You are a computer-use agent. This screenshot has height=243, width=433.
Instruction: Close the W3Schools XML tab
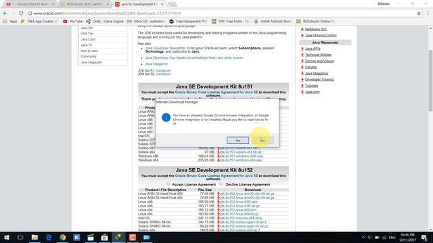click(x=108, y=4)
